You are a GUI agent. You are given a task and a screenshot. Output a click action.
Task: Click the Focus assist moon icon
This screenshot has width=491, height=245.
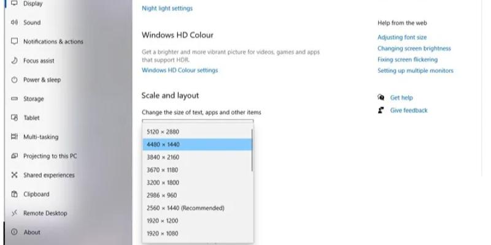[x=14, y=60]
